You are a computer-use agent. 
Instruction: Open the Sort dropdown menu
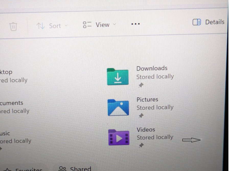point(52,26)
